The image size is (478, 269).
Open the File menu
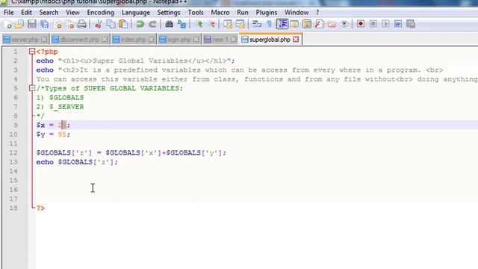(8, 13)
